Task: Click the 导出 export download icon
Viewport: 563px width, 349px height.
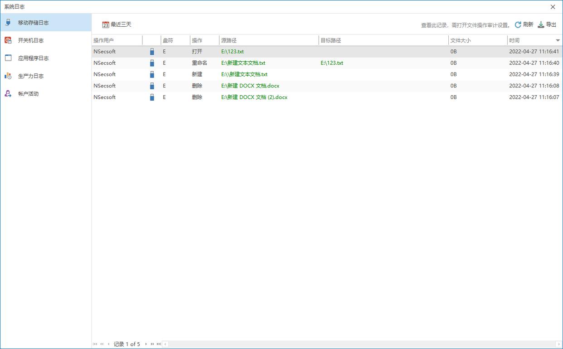Action: pyautogui.click(x=541, y=25)
